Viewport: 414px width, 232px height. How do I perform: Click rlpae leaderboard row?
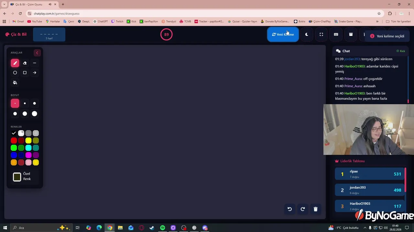tap(370, 174)
